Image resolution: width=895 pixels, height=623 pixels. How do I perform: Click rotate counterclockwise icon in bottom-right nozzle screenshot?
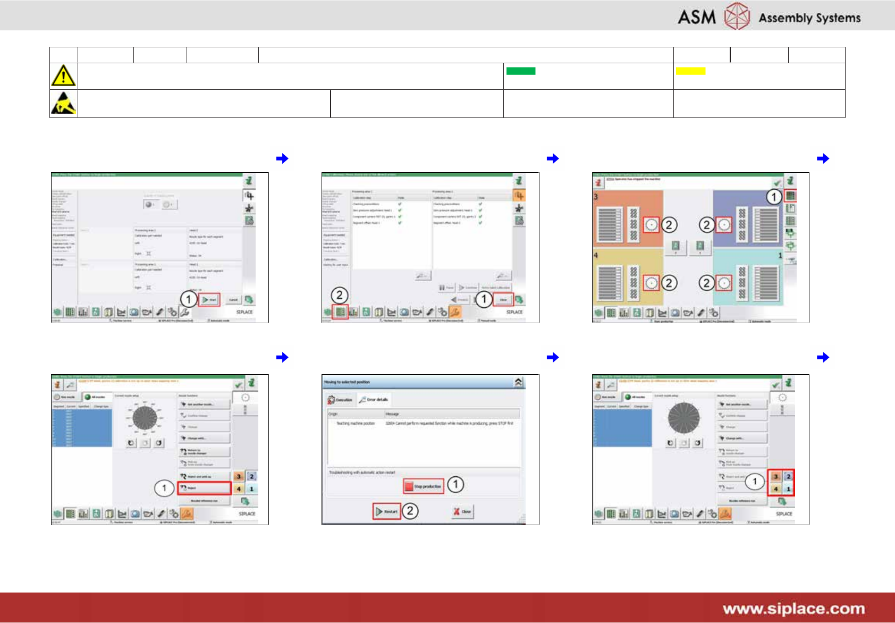pyautogui.click(x=671, y=442)
